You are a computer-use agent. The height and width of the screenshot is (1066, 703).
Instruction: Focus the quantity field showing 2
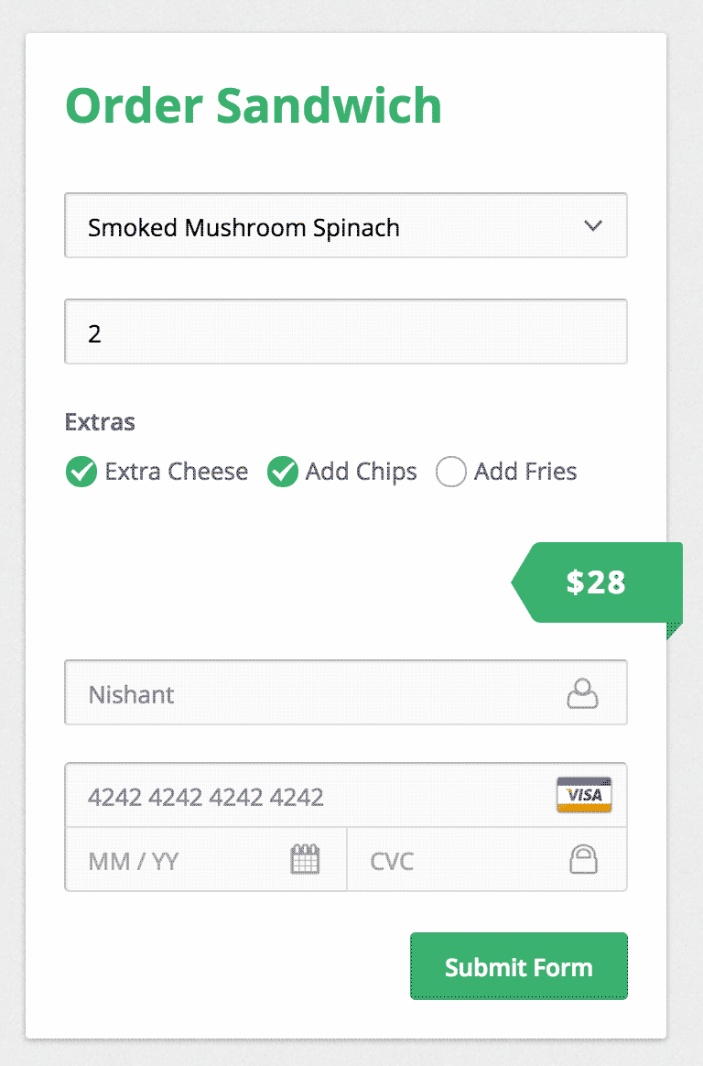tap(346, 332)
